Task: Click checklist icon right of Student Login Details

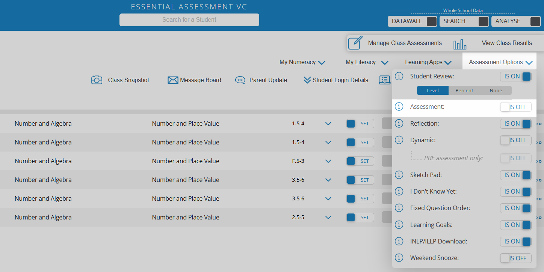Action: (x=385, y=80)
